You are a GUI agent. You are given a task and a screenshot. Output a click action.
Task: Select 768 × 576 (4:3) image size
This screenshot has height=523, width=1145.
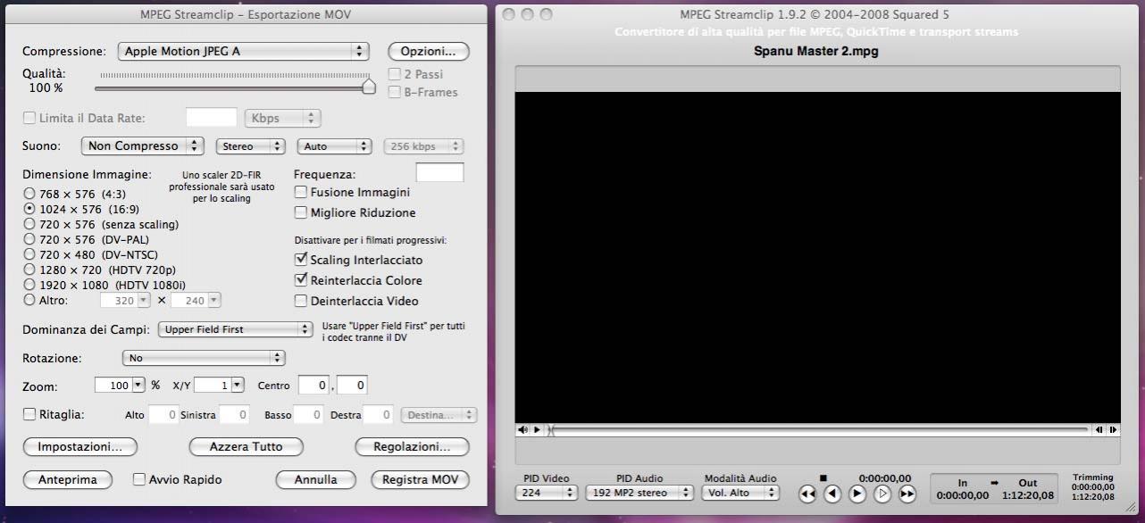click(x=29, y=193)
